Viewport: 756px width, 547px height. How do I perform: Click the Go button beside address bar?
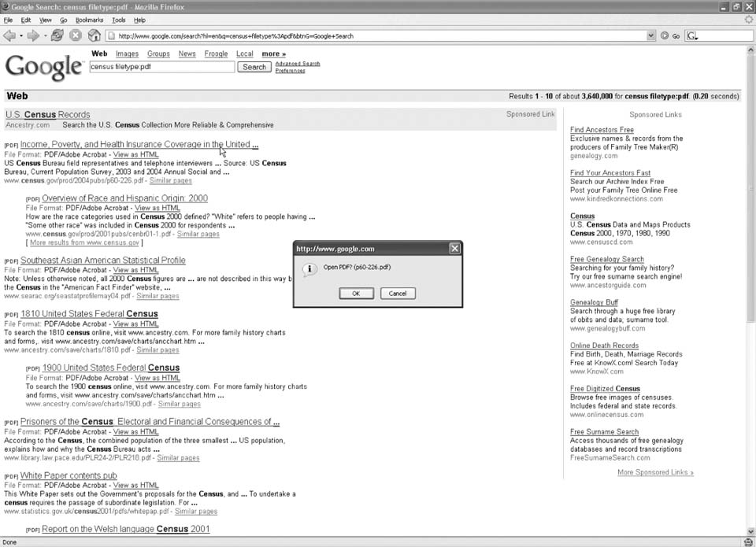[670, 35]
